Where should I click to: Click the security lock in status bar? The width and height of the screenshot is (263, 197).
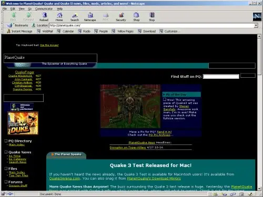[3, 194]
